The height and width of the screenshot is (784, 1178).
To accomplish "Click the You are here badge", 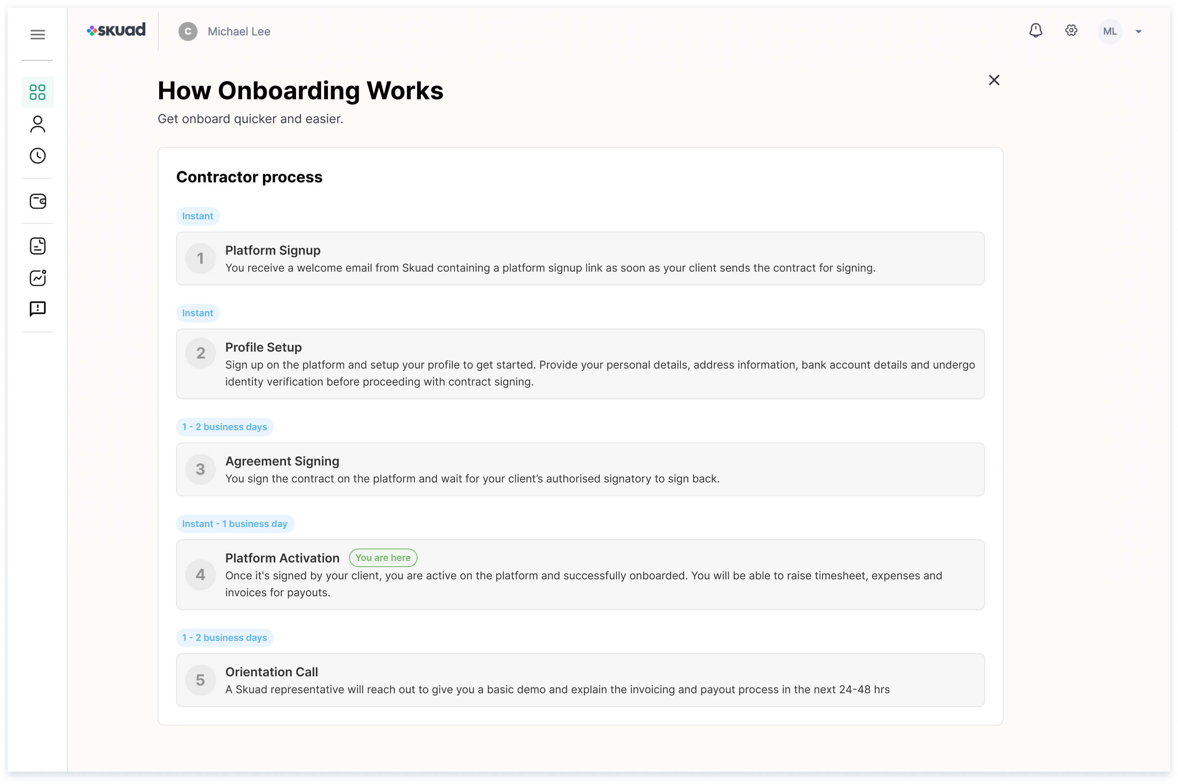I will pos(383,557).
